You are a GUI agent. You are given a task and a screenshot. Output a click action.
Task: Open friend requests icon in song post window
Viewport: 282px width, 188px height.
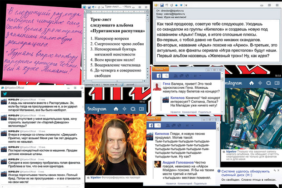click(168, 125)
